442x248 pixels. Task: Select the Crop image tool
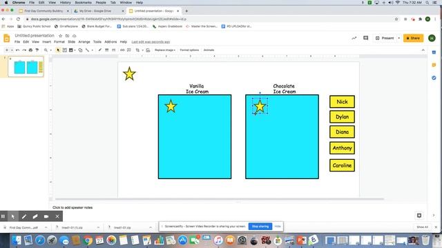coord(137,50)
